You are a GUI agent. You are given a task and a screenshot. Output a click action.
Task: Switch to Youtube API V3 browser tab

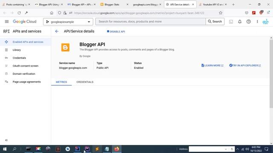213,5
